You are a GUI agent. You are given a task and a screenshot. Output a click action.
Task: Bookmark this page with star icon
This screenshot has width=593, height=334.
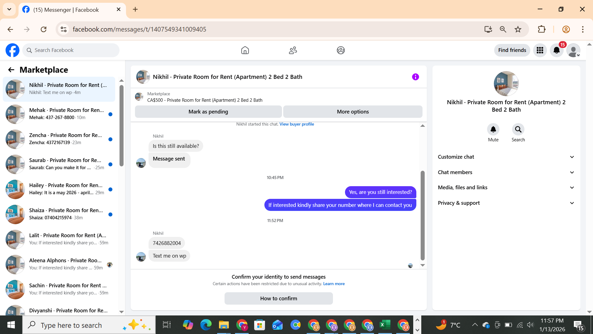coord(518,29)
